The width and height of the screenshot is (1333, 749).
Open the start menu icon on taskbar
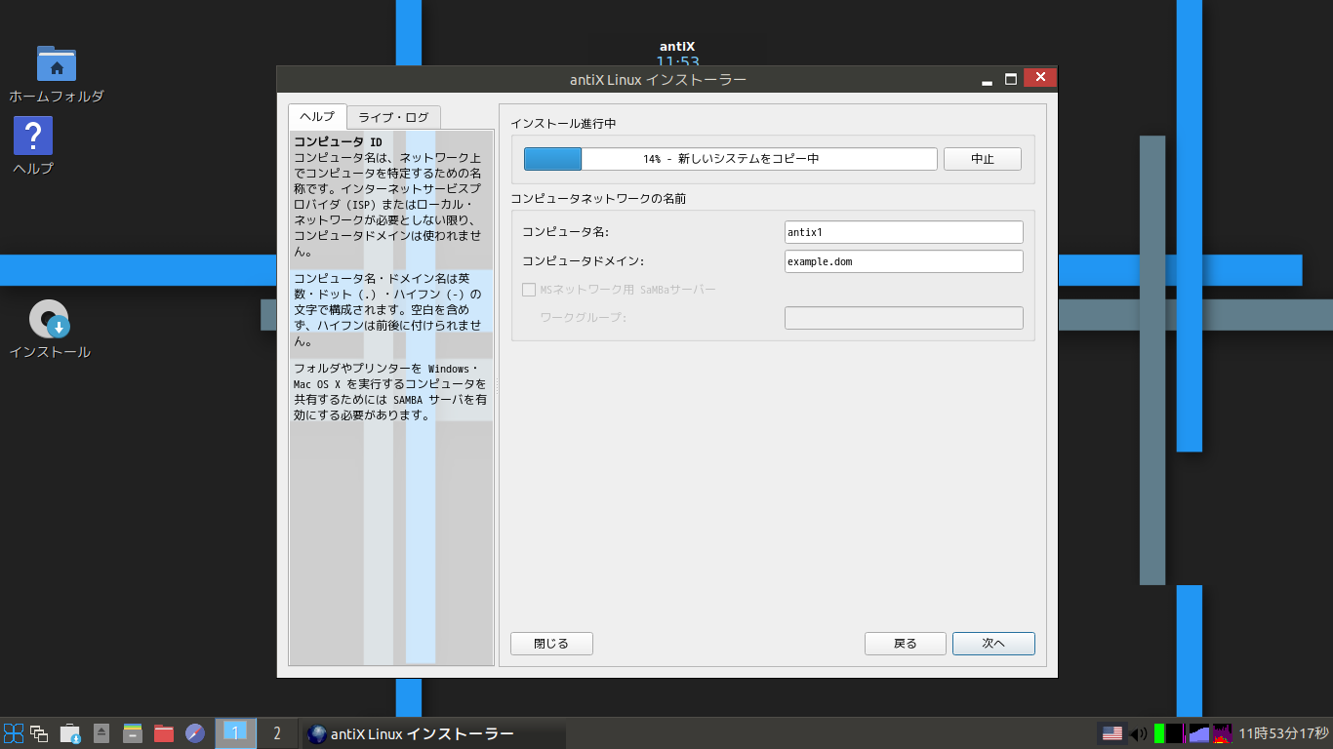[14, 733]
